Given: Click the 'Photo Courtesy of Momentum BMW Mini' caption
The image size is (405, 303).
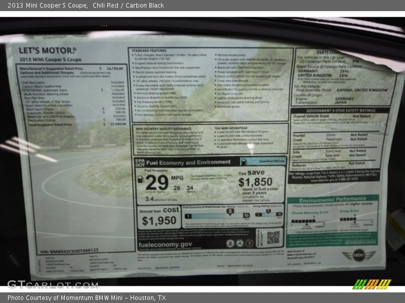Looking at the screenshot, I should (65, 298).
